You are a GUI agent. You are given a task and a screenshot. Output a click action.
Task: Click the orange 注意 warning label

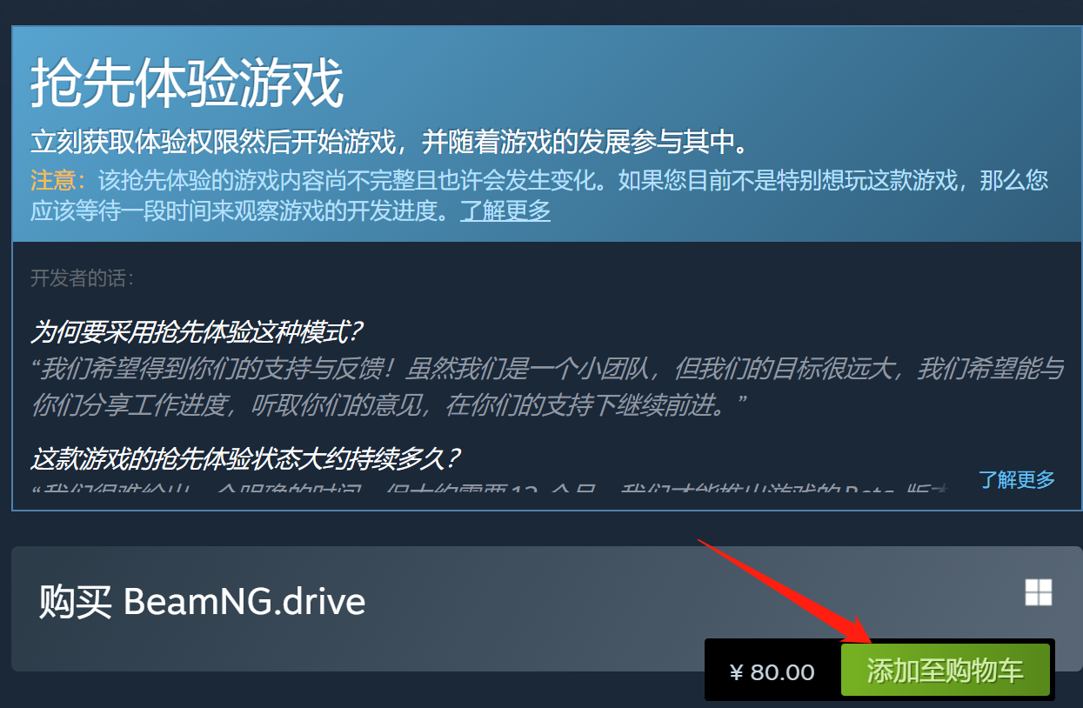(58, 181)
